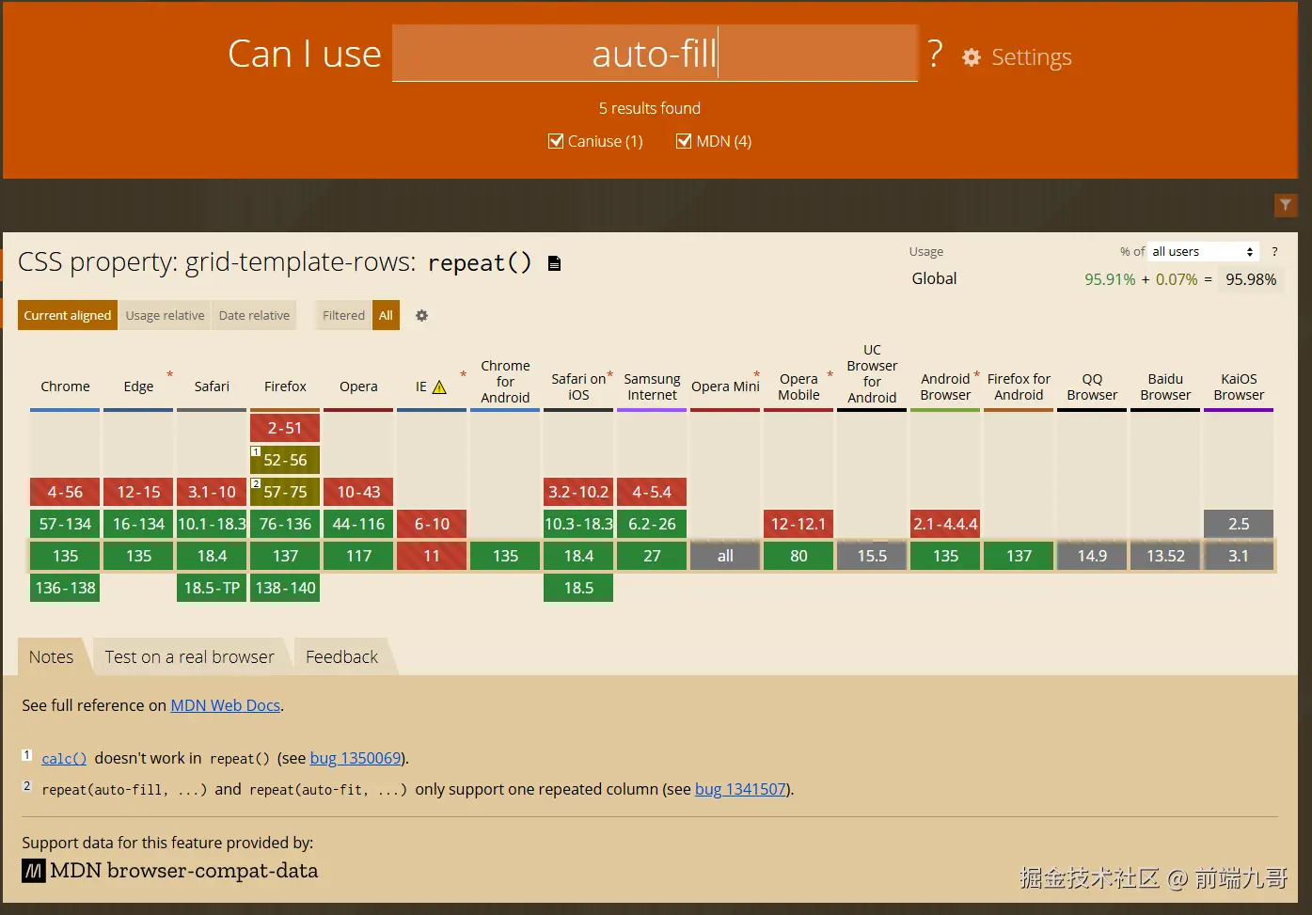Toggle the Filtered browser view
This screenshot has width=1312, height=915.
(343, 316)
